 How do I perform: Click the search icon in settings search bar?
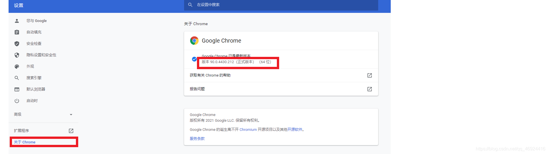pos(190,5)
